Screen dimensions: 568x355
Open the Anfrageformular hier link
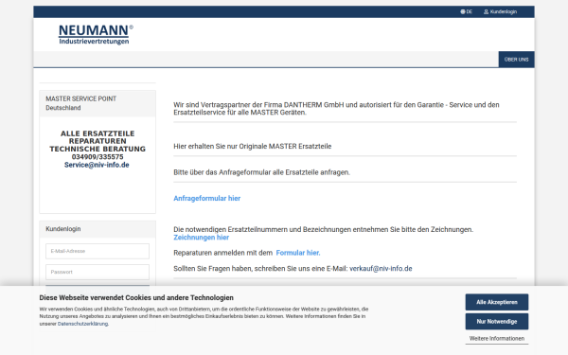pyautogui.click(x=206, y=198)
